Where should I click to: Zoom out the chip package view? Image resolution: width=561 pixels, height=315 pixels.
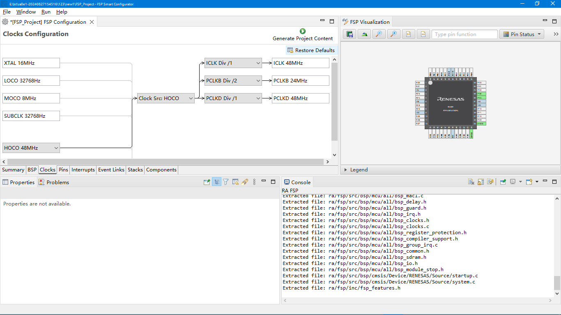[x=379, y=34]
